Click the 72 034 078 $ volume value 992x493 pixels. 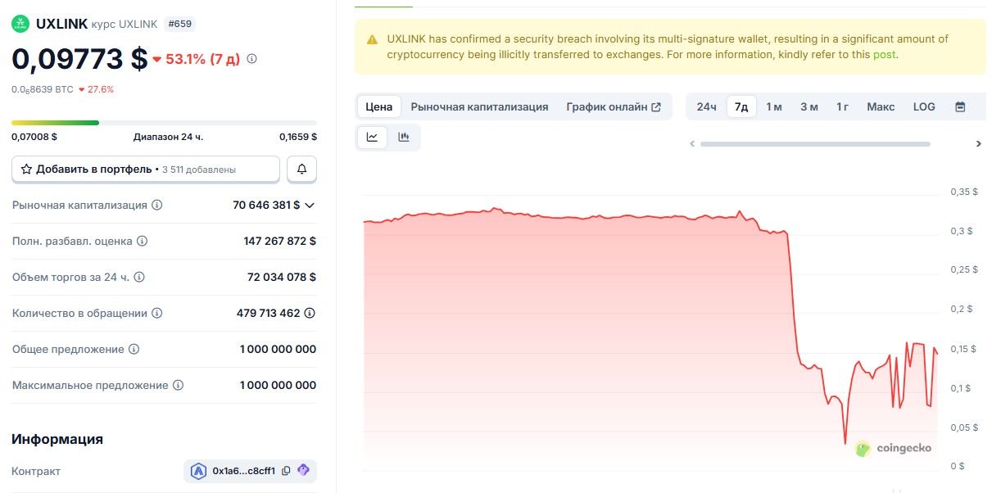point(282,278)
